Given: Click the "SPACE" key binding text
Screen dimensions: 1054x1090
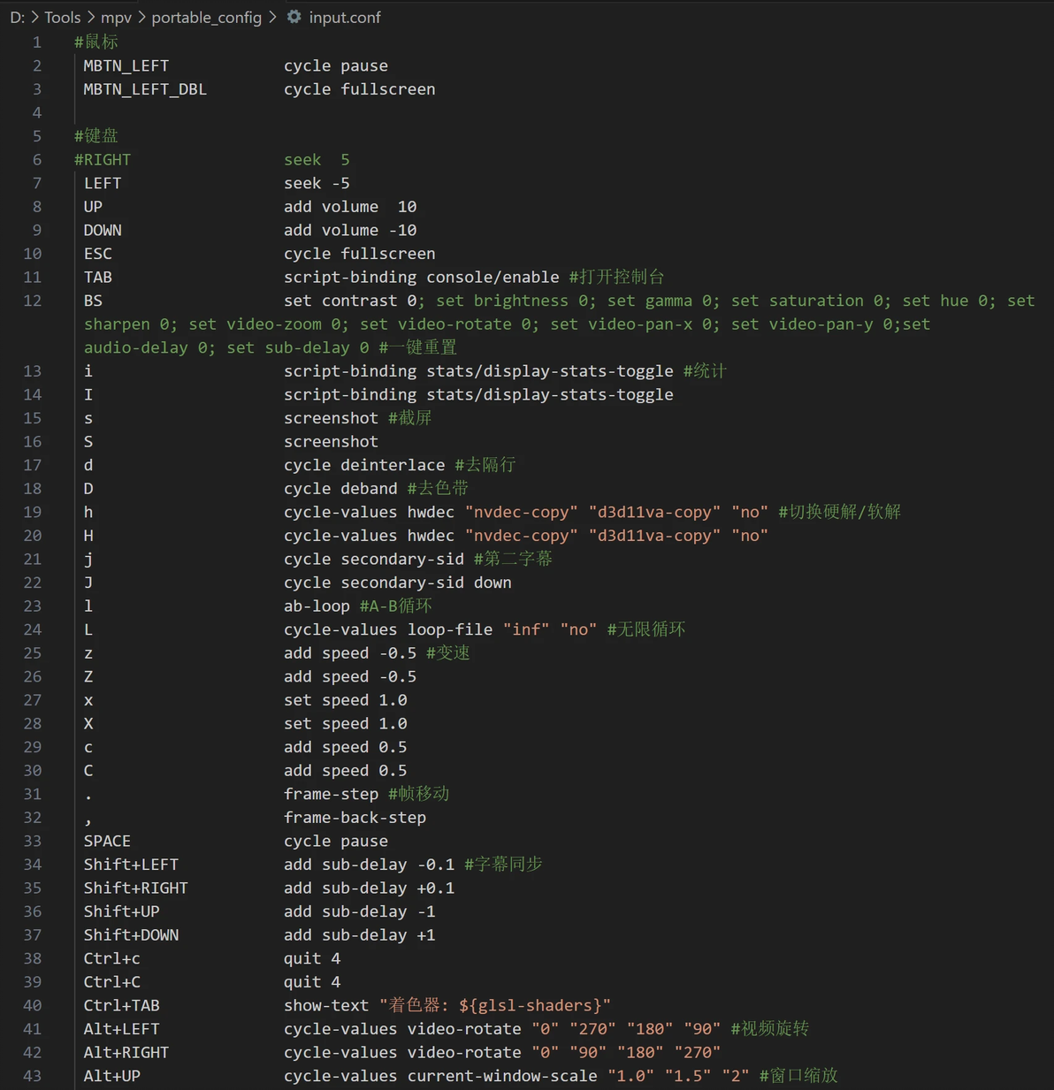Looking at the screenshot, I should click(107, 841).
